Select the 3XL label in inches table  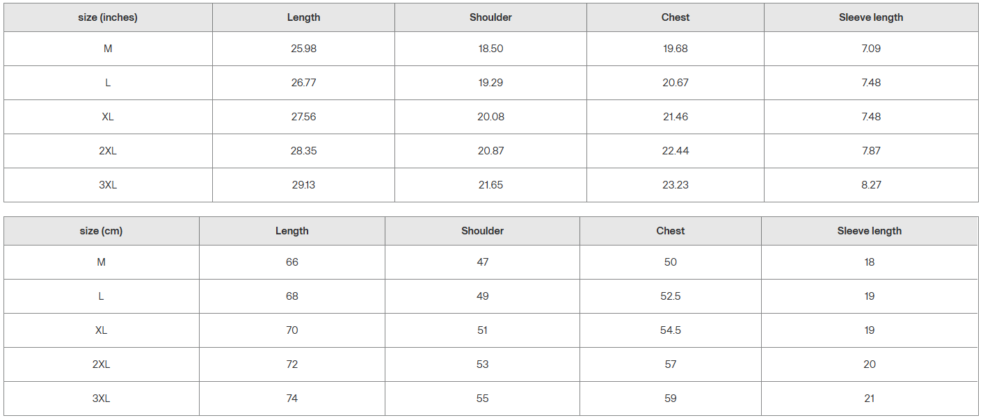[x=108, y=185]
